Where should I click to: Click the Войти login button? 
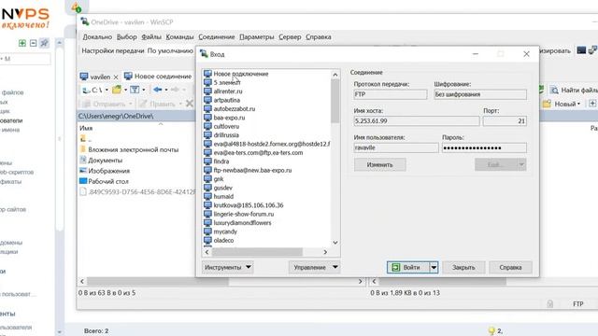coord(408,268)
